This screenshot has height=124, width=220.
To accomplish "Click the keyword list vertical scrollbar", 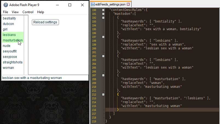I will [26, 45].
